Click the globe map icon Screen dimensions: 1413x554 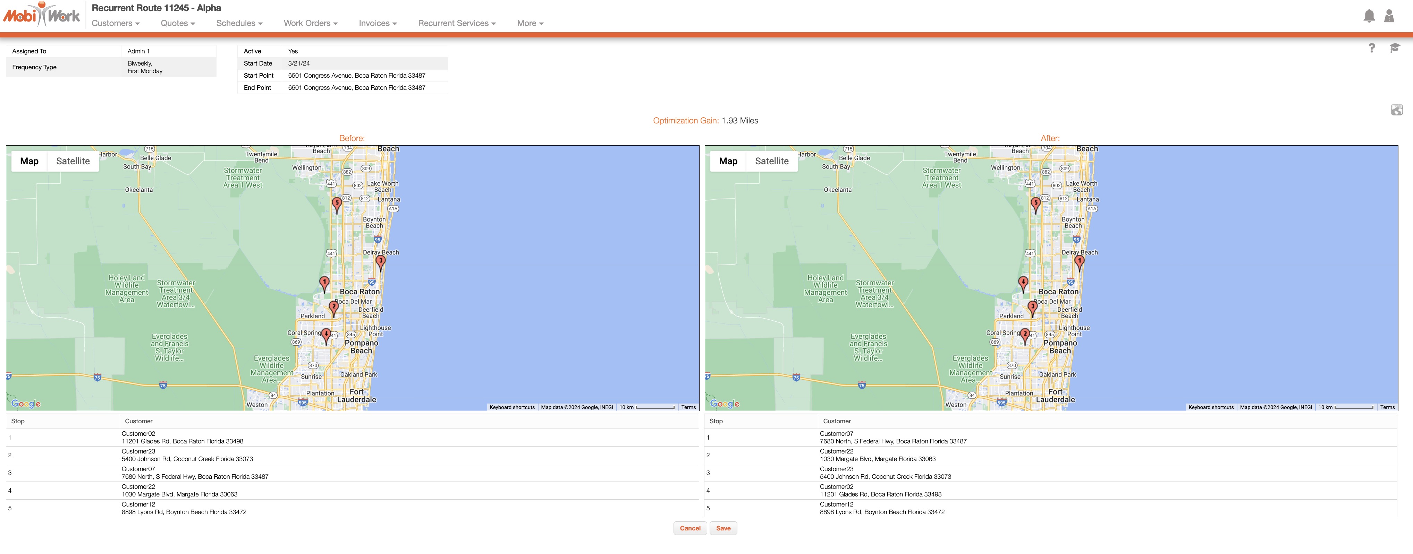(1397, 110)
